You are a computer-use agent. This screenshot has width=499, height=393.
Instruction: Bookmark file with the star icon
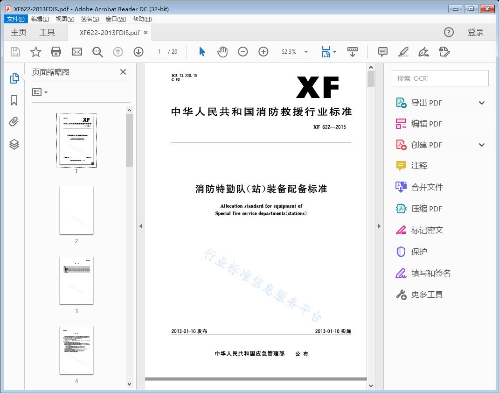[36, 52]
